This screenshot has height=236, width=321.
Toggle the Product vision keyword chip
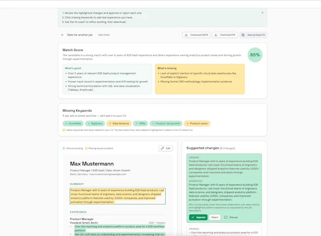click(x=197, y=124)
